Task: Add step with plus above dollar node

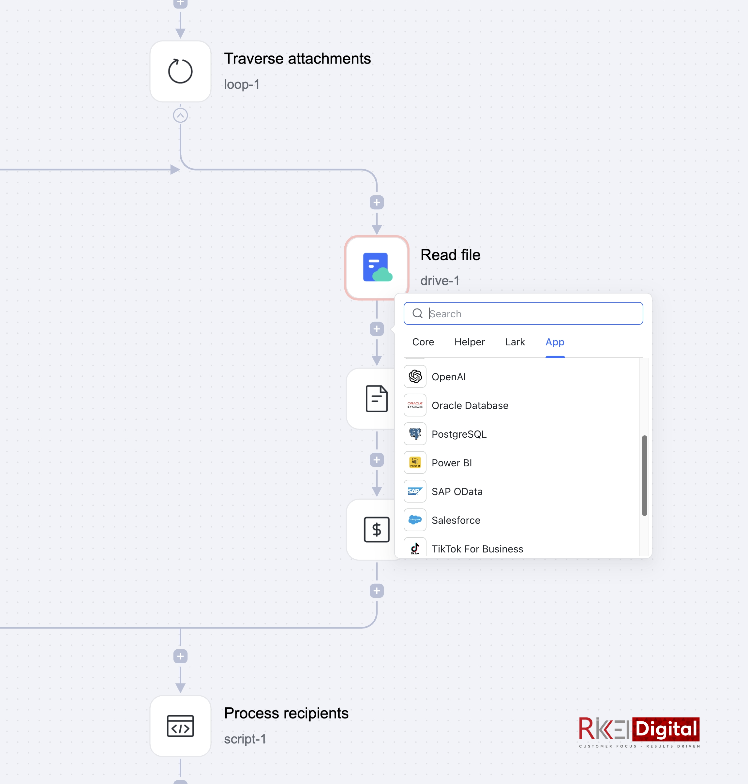Action: click(x=377, y=460)
